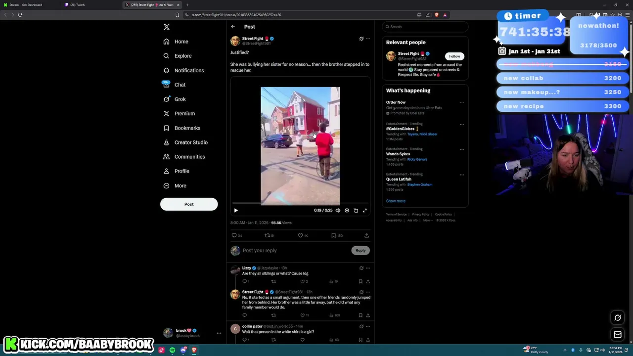Viewport: 633px width, 356px height.
Task: Open the floating Messages envelope button
Action: point(618,335)
